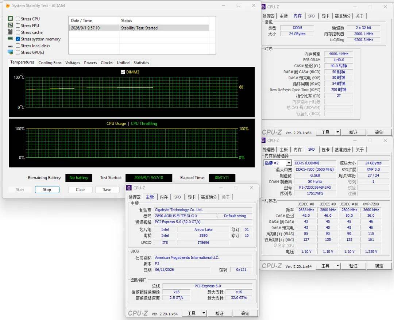Click the DDR5-7200 (3600 MHz) max bandwidth field
394x320 pixels.
coord(315,169)
